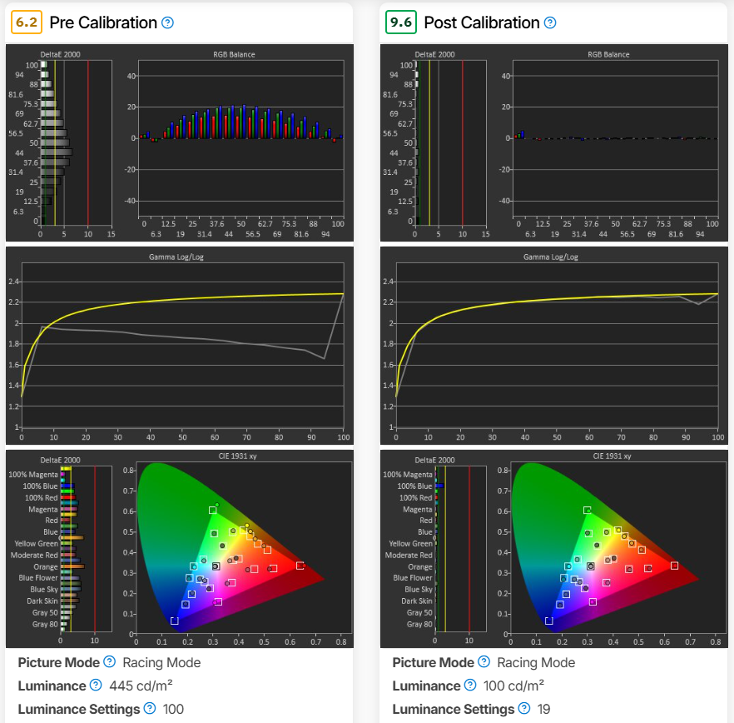Click the Pre Calibration heading text
This screenshot has height=723, width=734.
click(103, 22)
